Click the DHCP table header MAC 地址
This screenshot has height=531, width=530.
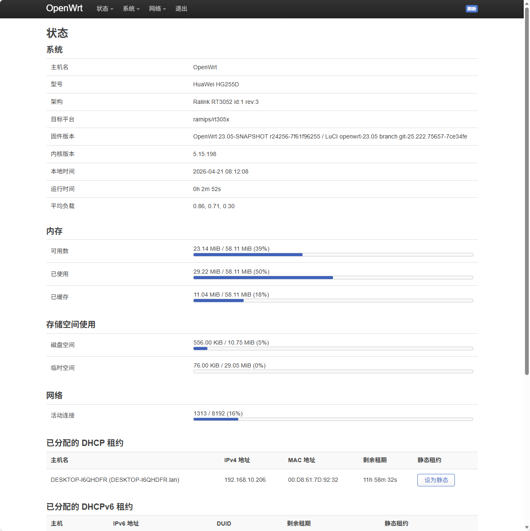[301, 460]
